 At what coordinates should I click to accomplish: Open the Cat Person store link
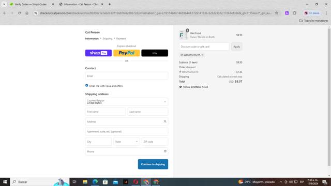(x=93, y=32)
